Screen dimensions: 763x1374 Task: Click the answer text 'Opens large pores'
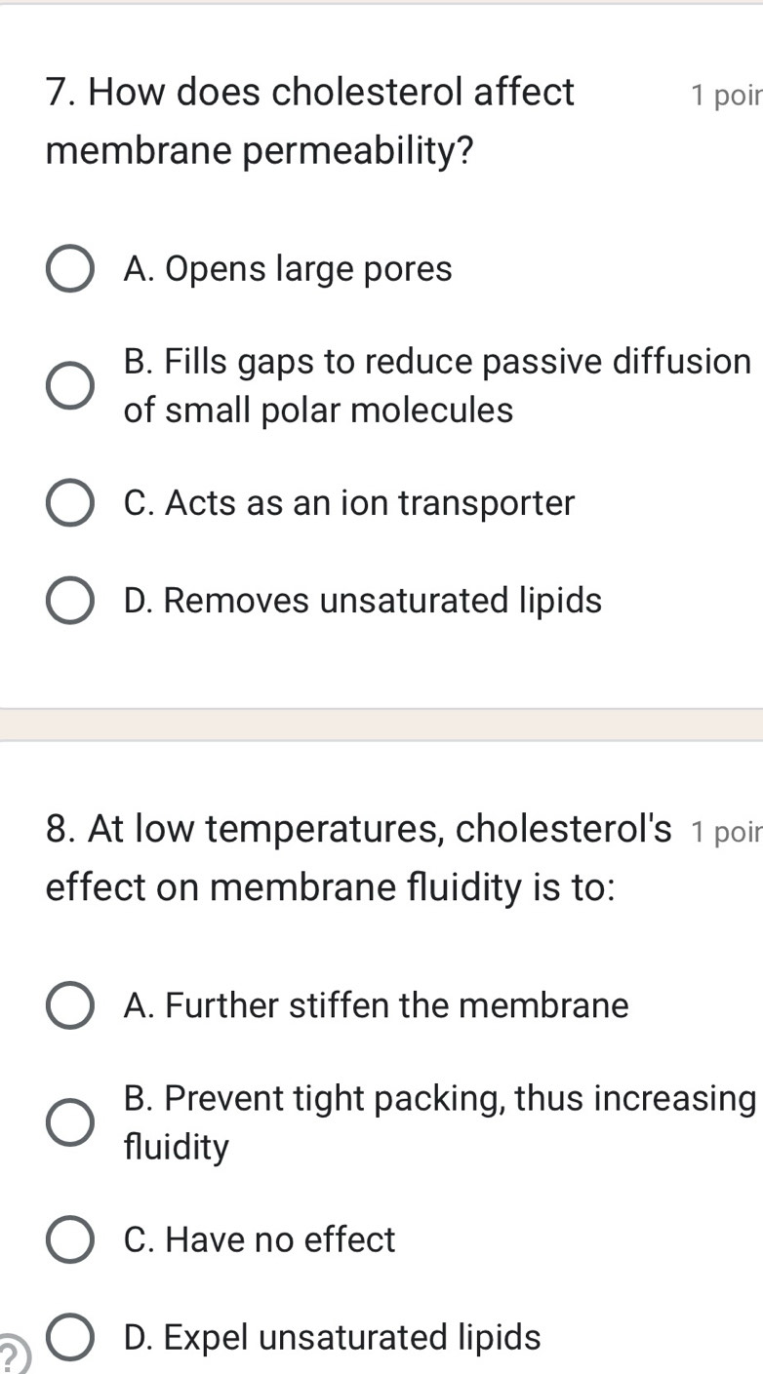tap(288, 269)
